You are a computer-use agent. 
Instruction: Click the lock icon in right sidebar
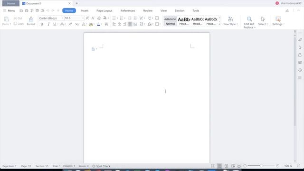[x=300, y=55]
